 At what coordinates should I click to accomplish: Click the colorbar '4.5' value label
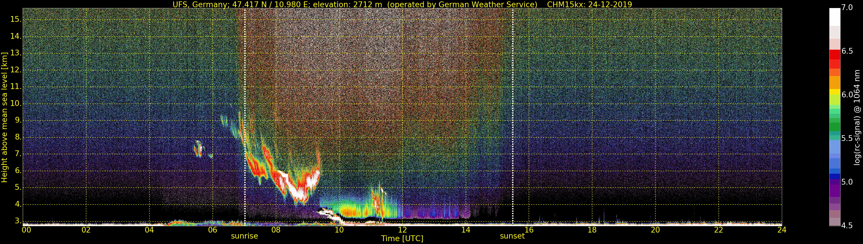click(847, 226)
